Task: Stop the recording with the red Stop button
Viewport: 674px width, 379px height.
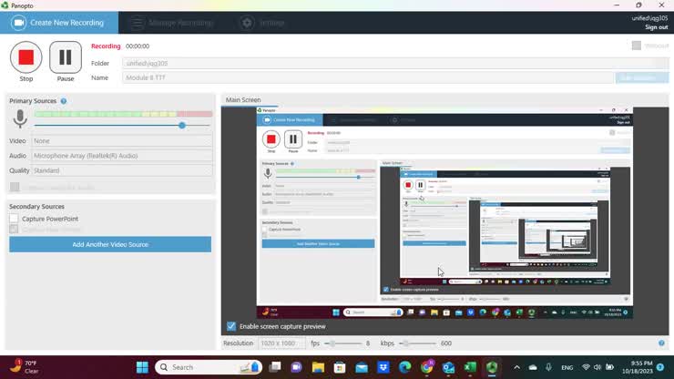Action: tap(26, 57)
